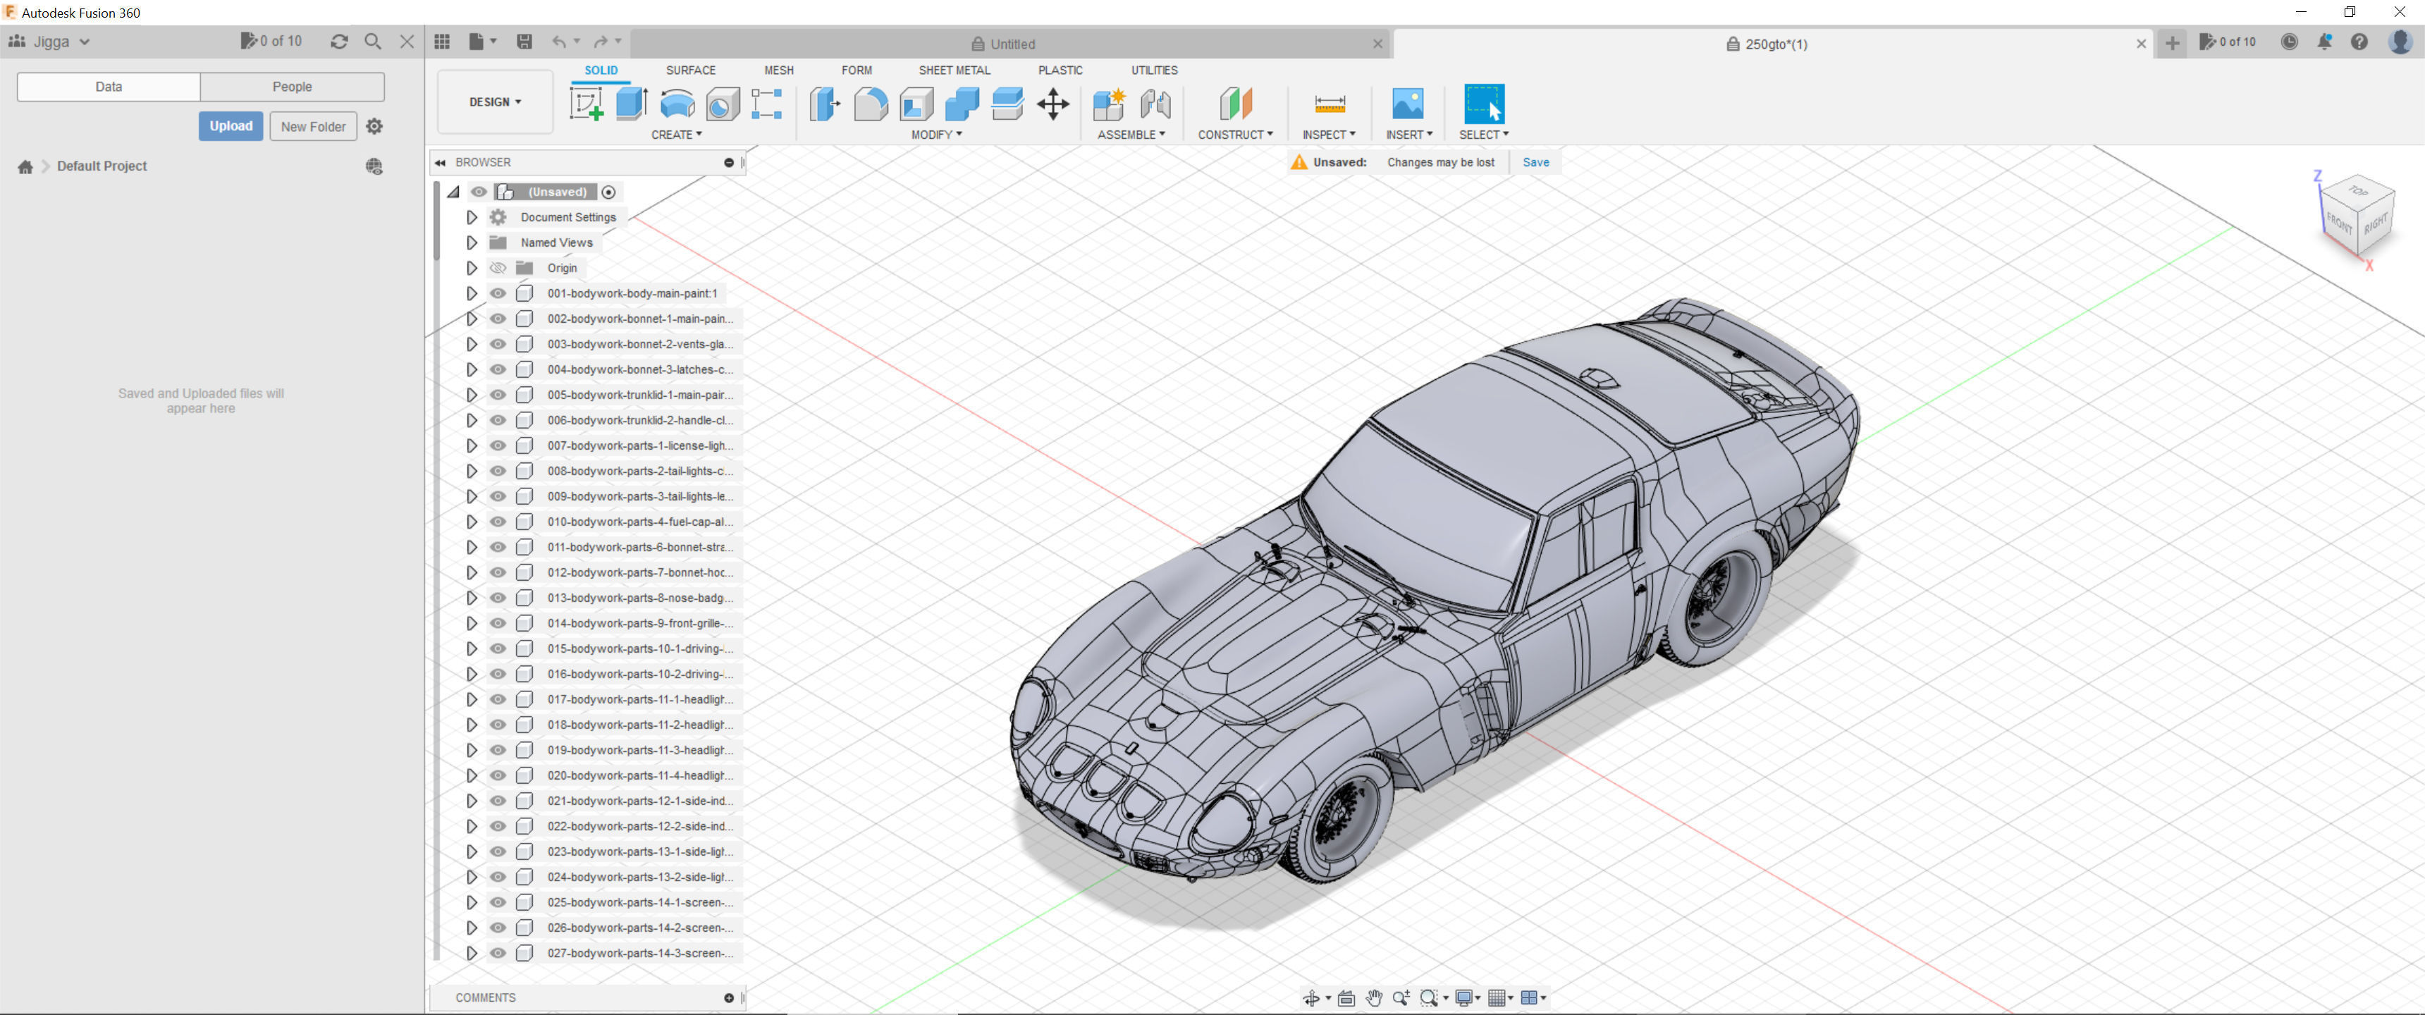Screen dimensions: 2425x1015
Task: Click the Save link in unsaved warning
Action: pyautogui.click(x=1535, y=162)
